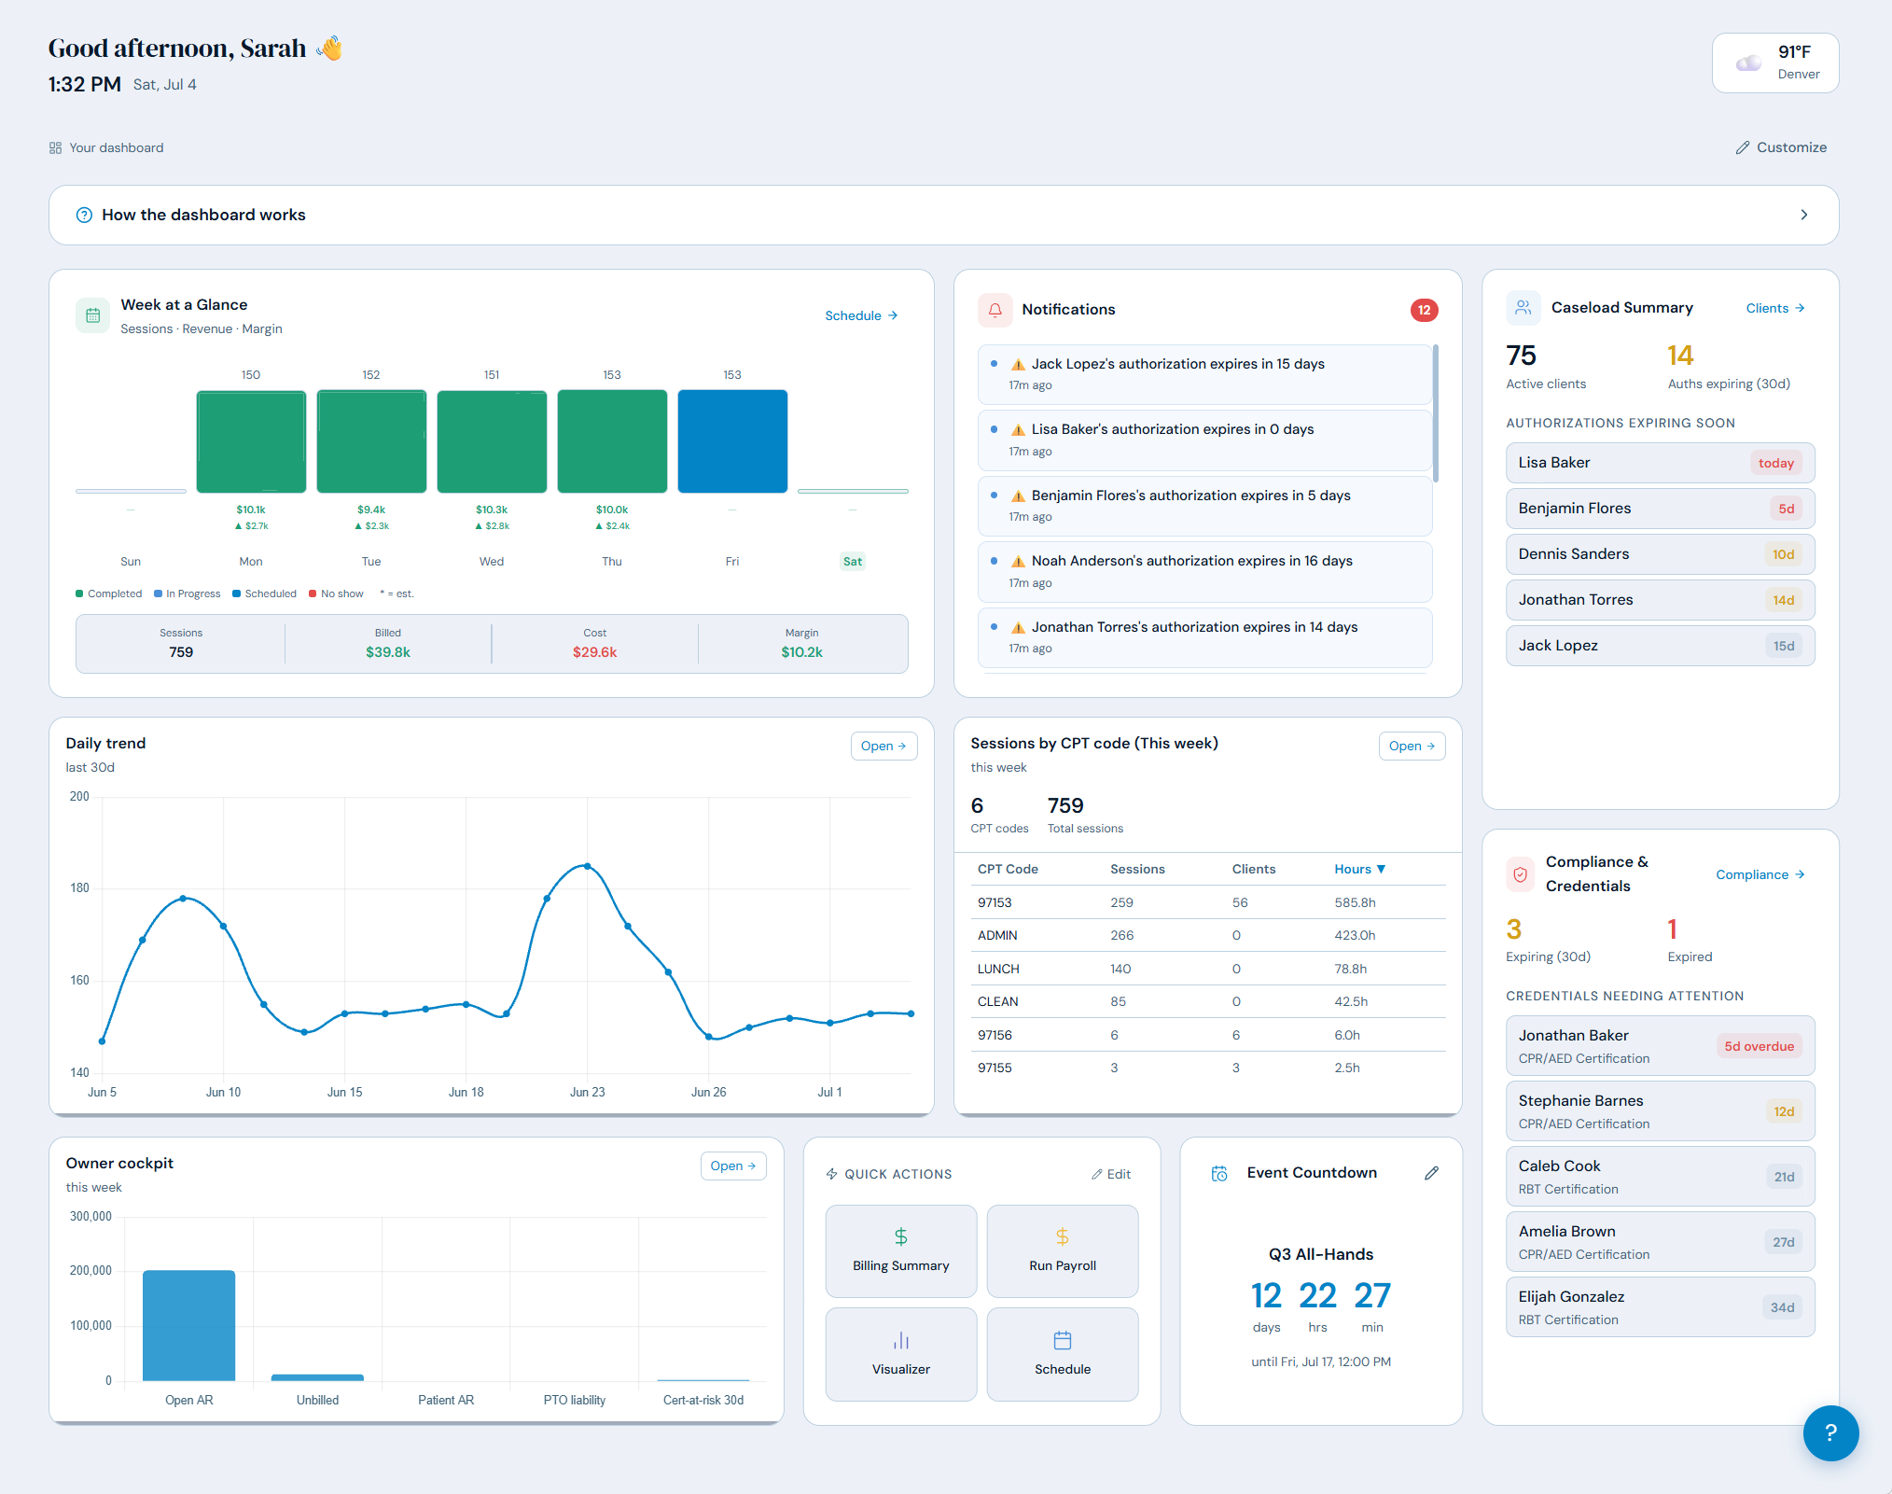Click the Visualizer bar chart icon
Screen dimensions: 1892x1494
coord(901,1340)
